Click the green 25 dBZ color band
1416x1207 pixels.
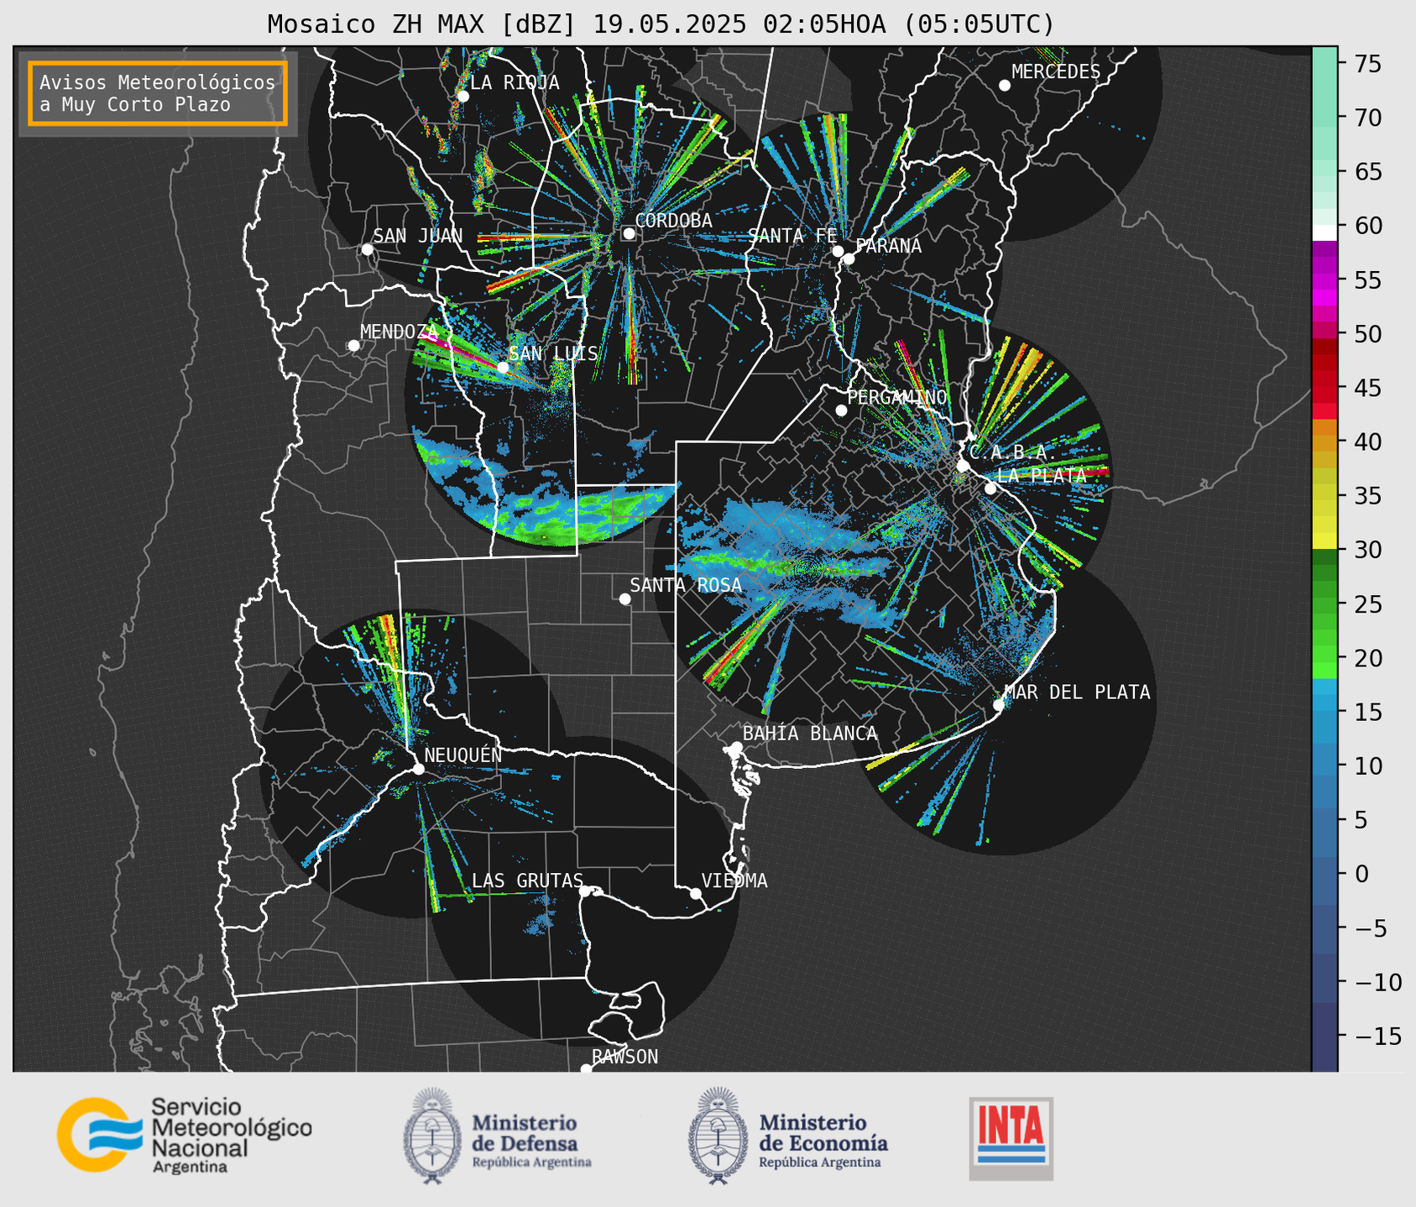click(x=1325, y=603)
